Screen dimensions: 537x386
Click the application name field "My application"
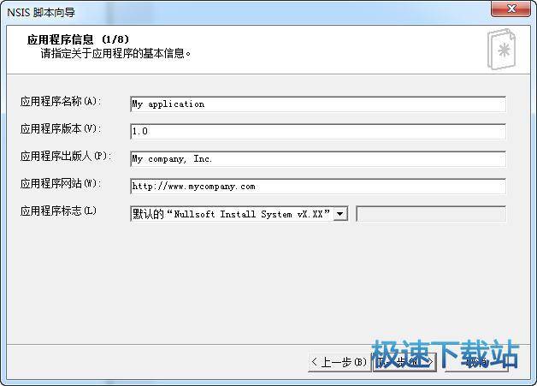point(318,104)
